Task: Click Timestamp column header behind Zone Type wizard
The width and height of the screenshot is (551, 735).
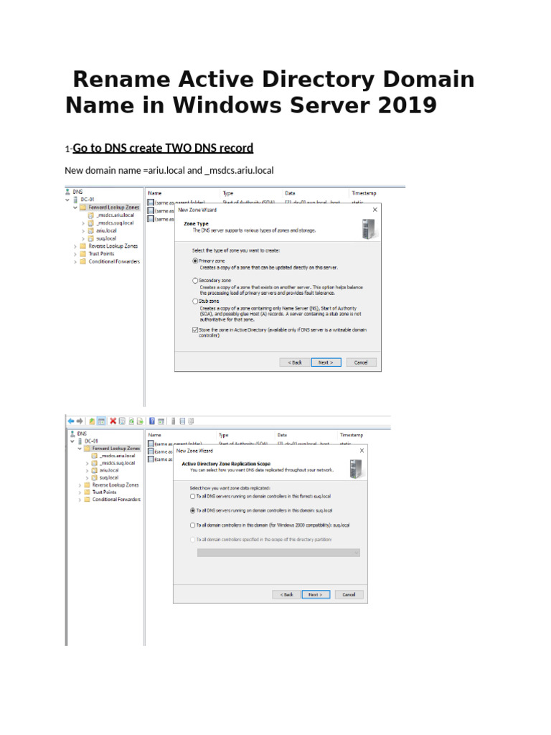Action: 364,193
